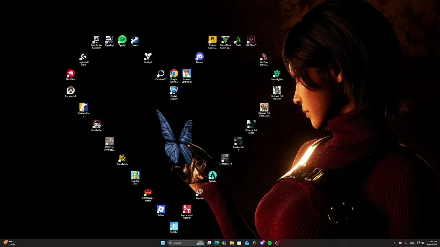Select the Deponia game shortcut
Image resolution: width=440 pixels, height=247 pixels.
pos(200,194)
